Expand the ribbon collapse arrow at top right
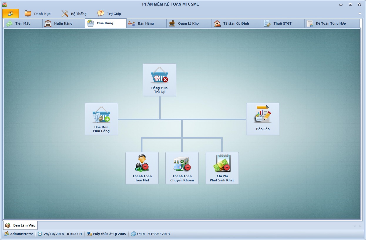 click(360, 14)
